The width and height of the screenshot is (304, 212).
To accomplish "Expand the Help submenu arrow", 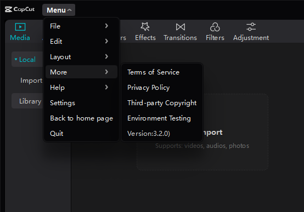I will 106,87.
